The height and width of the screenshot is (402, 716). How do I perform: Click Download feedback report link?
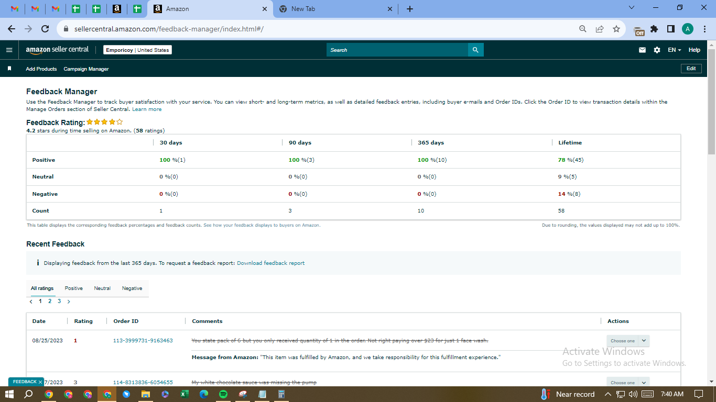point(270,263)
